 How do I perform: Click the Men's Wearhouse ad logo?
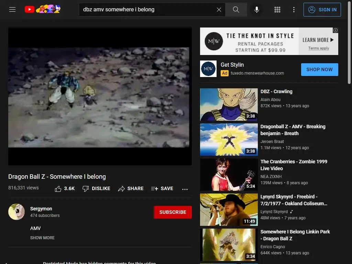point(208,69)
